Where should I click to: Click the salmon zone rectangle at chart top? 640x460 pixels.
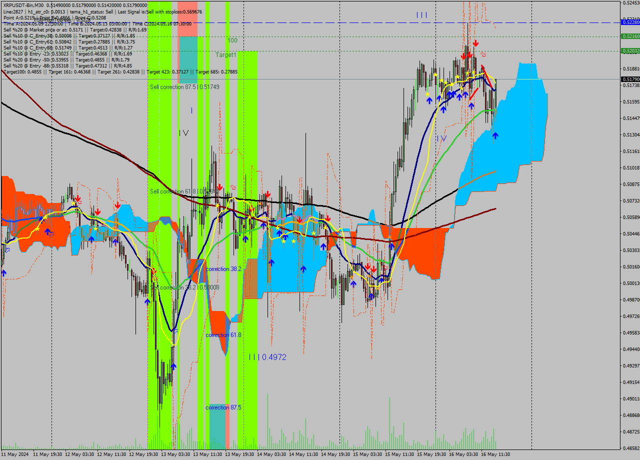[x=187, y=19]
